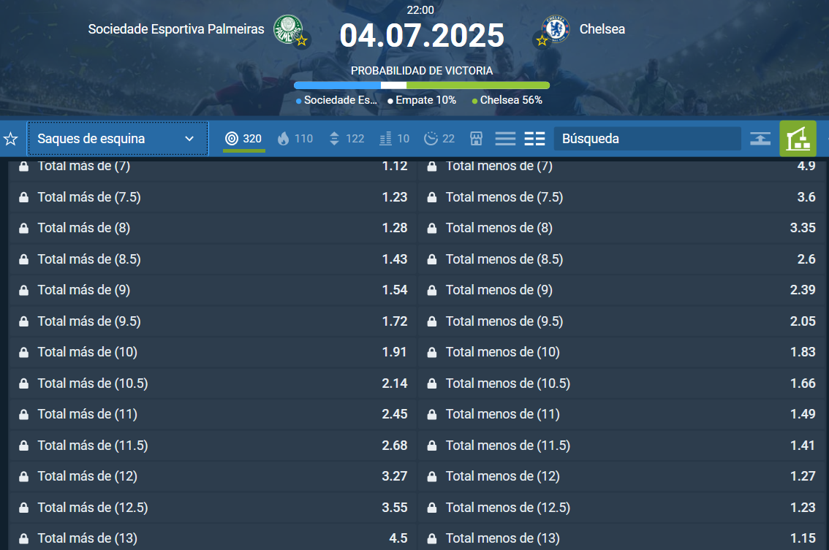Favorite the Chelsea team star
The width and height of the screenshot is (829, 550).
tap(542, 41)
